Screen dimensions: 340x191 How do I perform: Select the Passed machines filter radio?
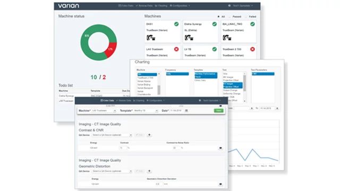click(229, 16)
